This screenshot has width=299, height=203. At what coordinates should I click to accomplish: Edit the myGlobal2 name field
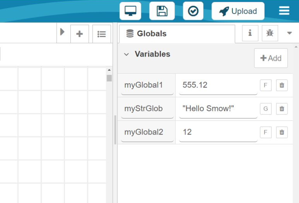tap(148, 132)
